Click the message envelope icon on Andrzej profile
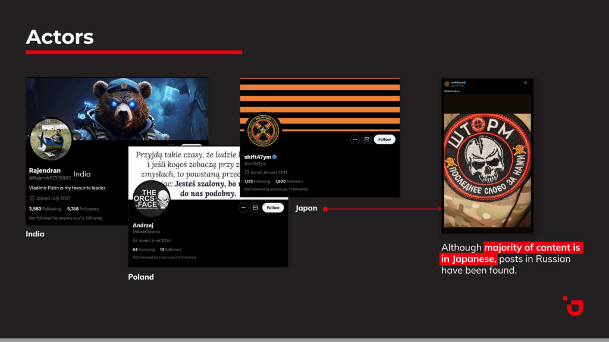The width and height of the screenshot is (609, 342). click(255, 208)
